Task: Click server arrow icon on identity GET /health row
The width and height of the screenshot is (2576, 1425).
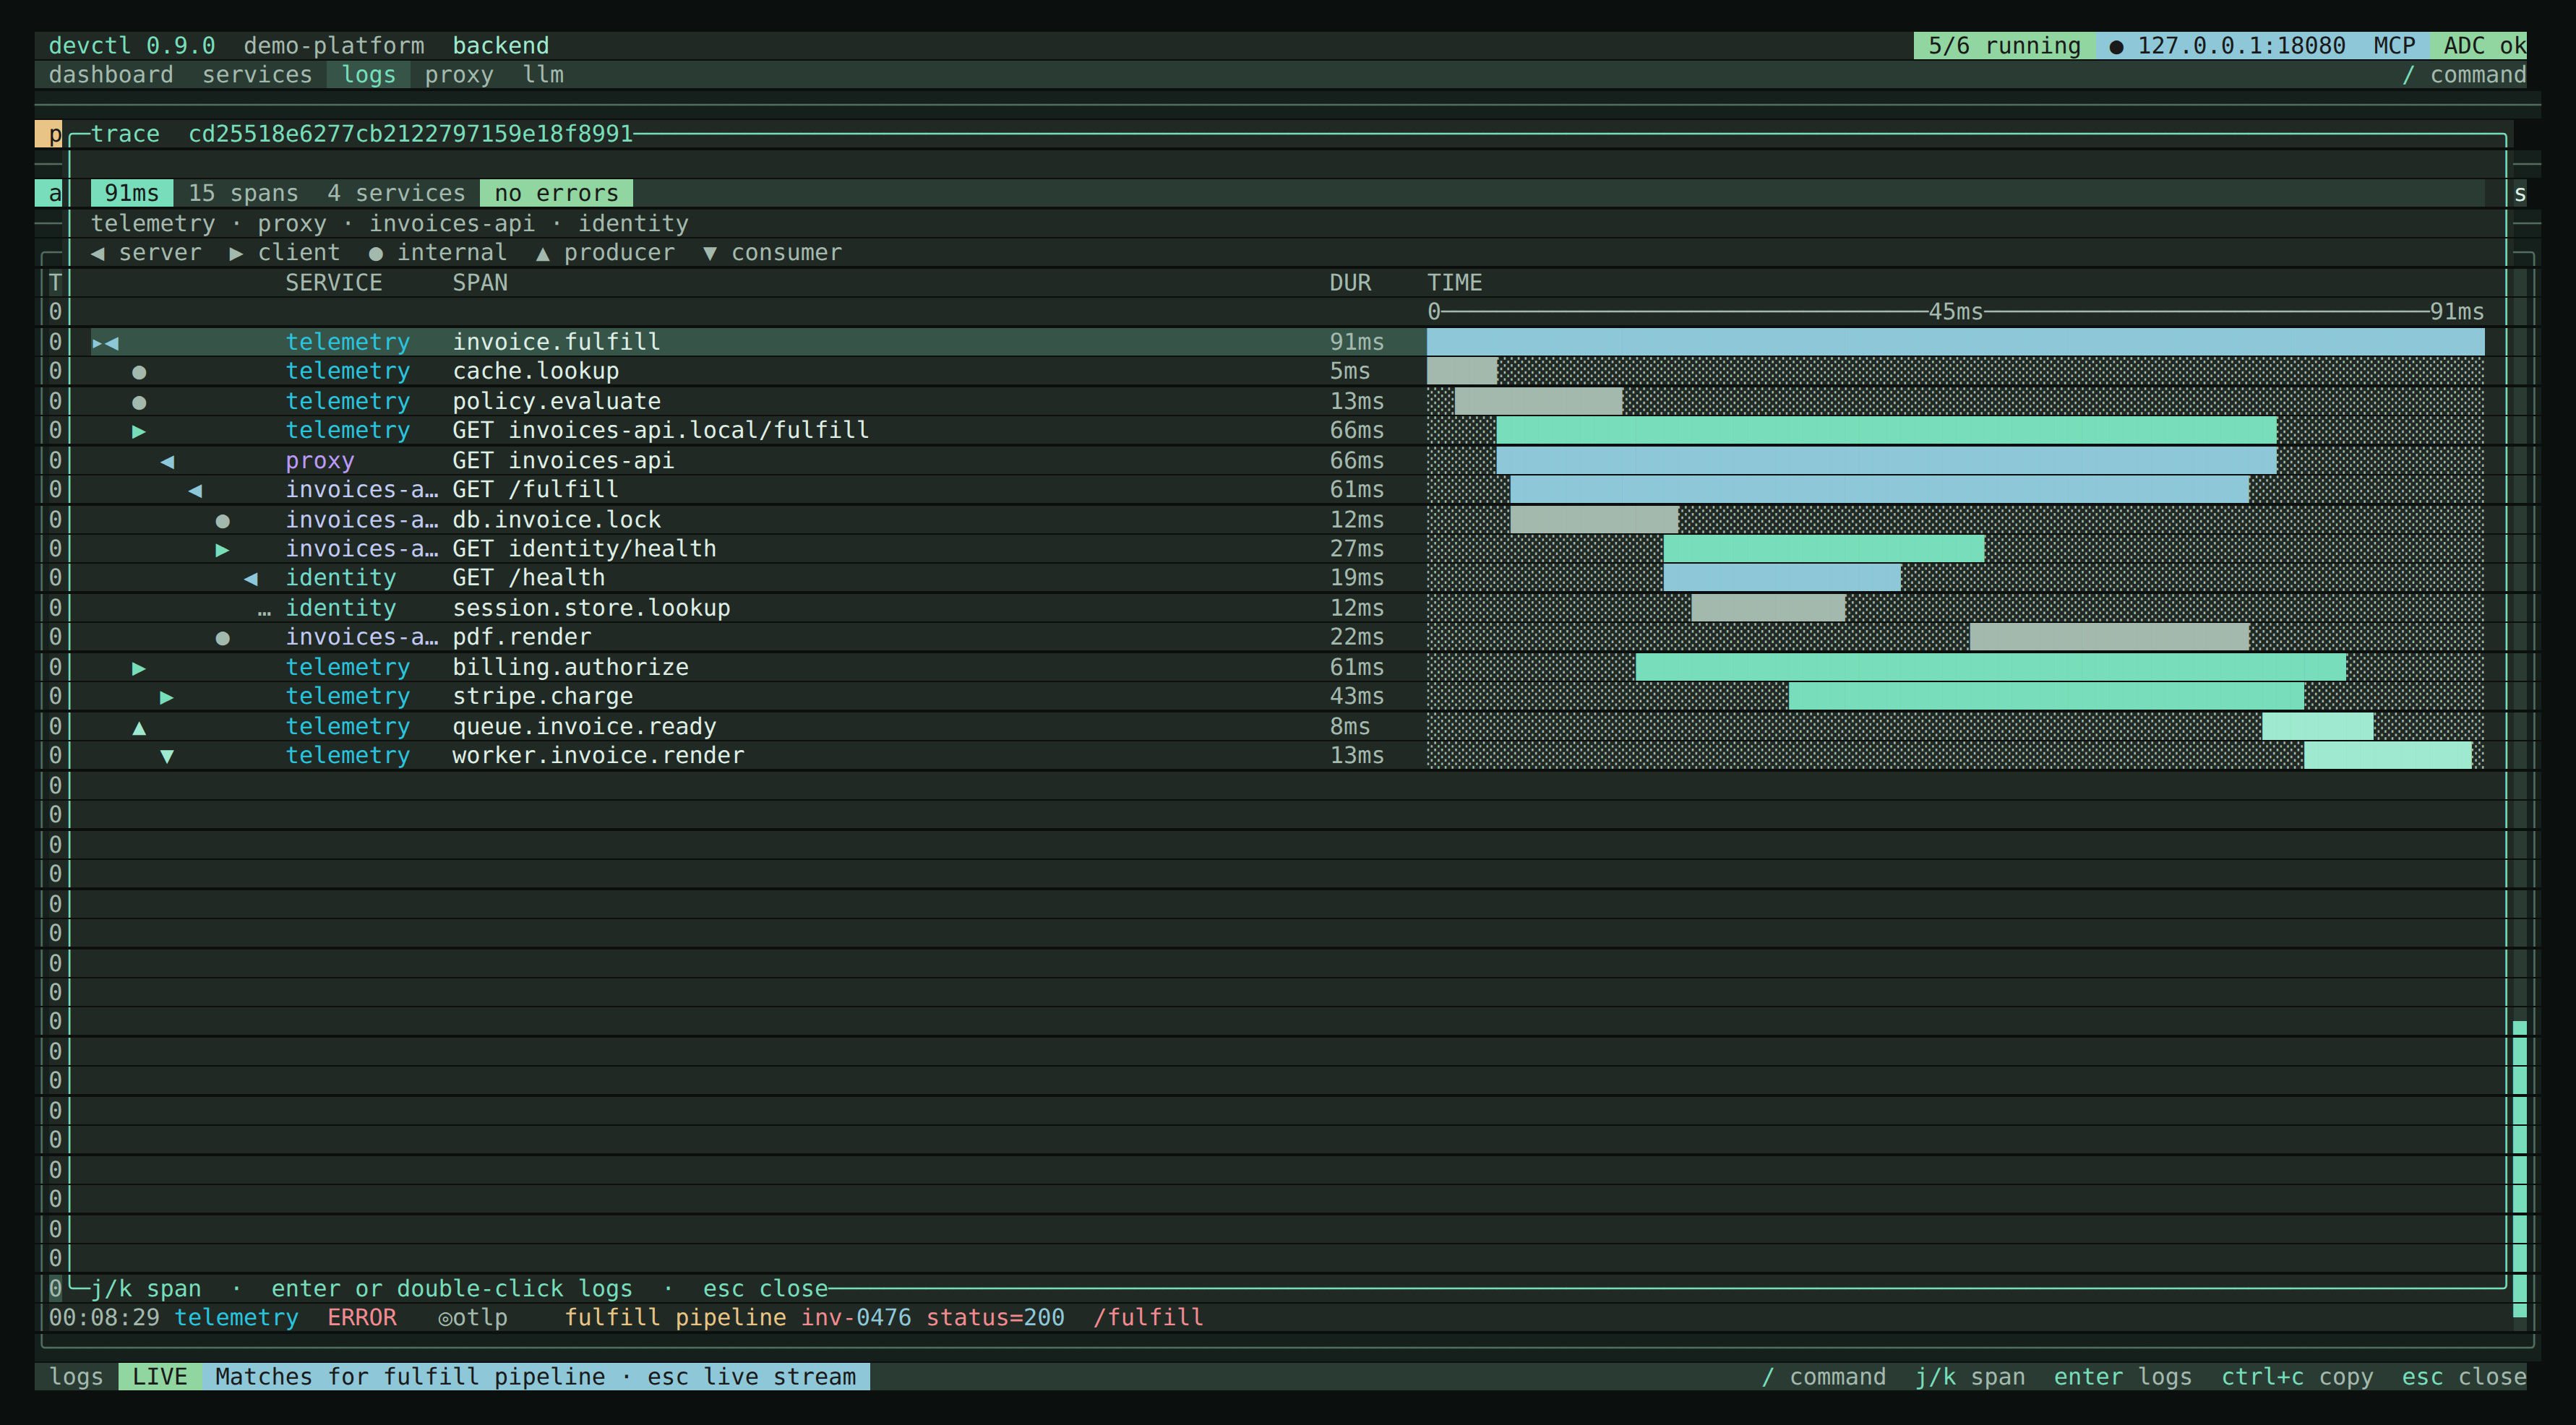Action: coord(251,578)
